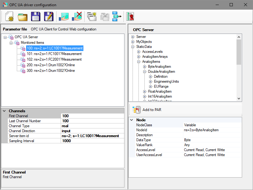Click icon of item 102 FC2001 Measurement

tap(23, 59)
